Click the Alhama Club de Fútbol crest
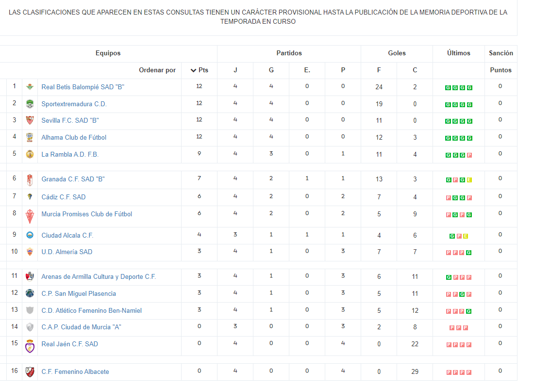The width and height of the screenshot is (534, 387). click(x=30, y=137)
